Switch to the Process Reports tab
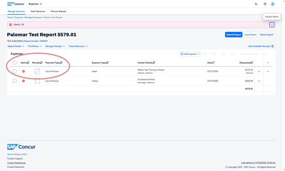The image size is (285, 171). [58, 11]
